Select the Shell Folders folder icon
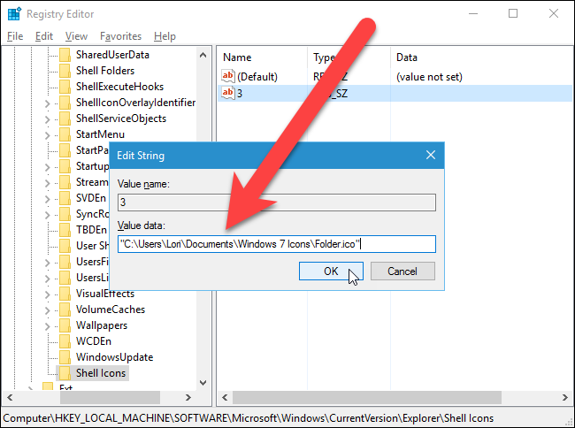 65,71
